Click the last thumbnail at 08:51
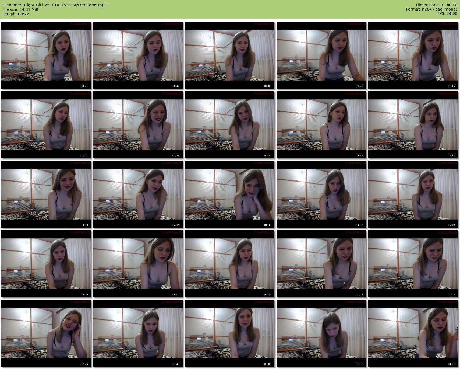Screen dimensions: 460x369 [413, 333]
